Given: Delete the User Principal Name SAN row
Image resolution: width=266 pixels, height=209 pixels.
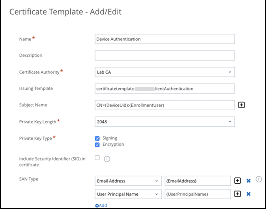Looking at the screenshot, I should (x=249, y=194).
